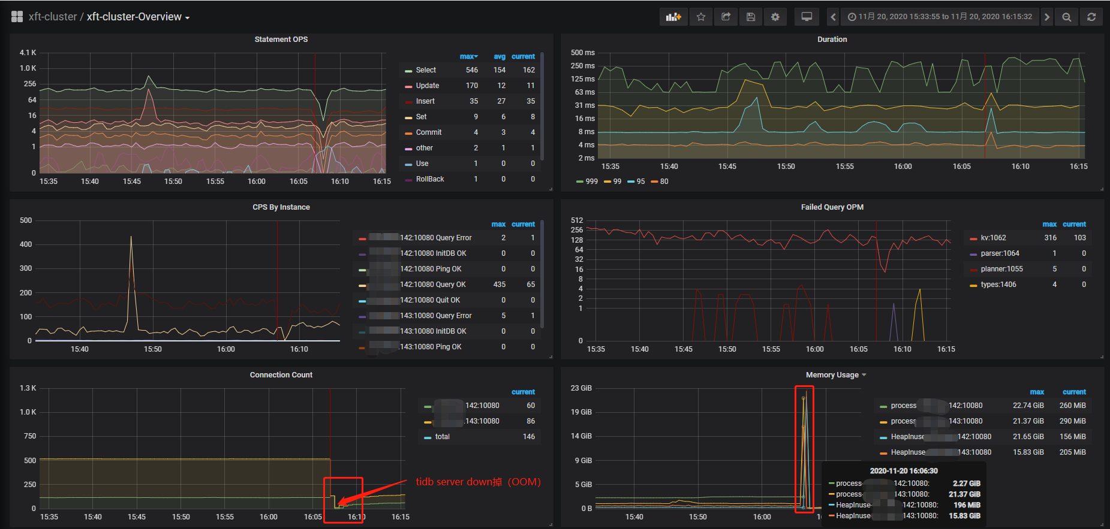This screenshot has height=529, width=1110.
Task: Open the Grafana dashboards grid icon
Action: pyautogui.click(x=17, y=17)
